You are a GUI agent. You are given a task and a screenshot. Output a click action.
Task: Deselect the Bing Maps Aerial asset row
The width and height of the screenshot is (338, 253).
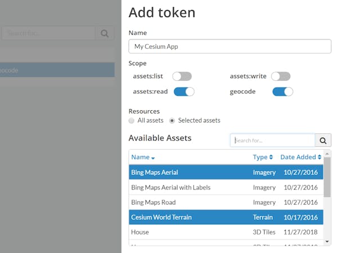click(x=226, y=173)
